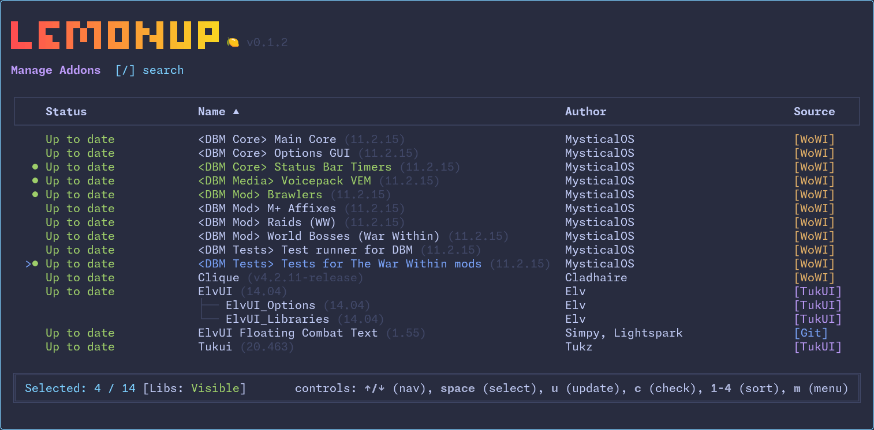Toggle selection for DBM Media Voicepack VEM

(x=35, y=180)
